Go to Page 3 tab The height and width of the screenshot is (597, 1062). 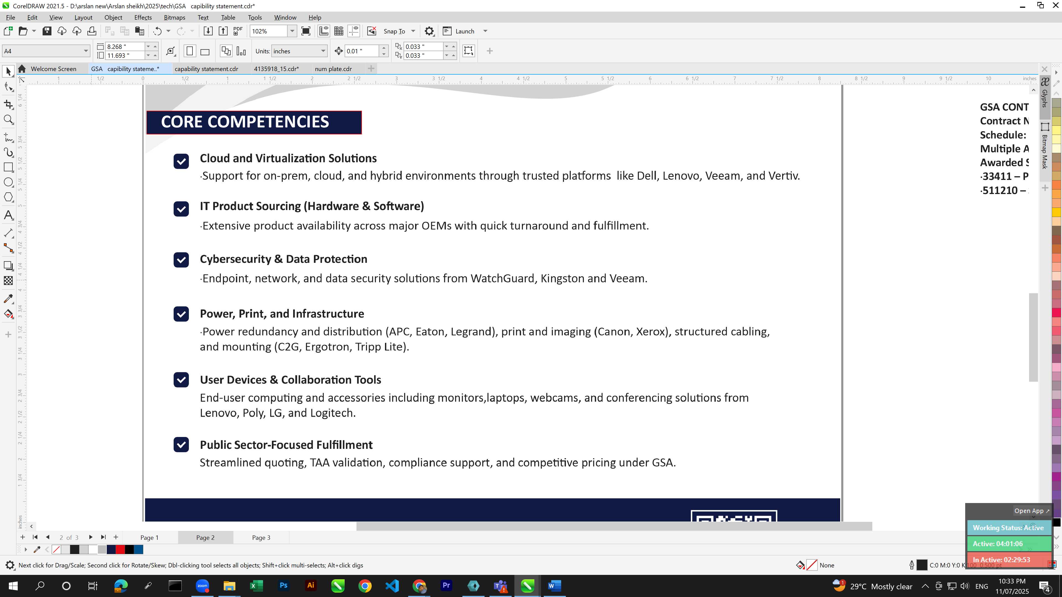[261, 538]
